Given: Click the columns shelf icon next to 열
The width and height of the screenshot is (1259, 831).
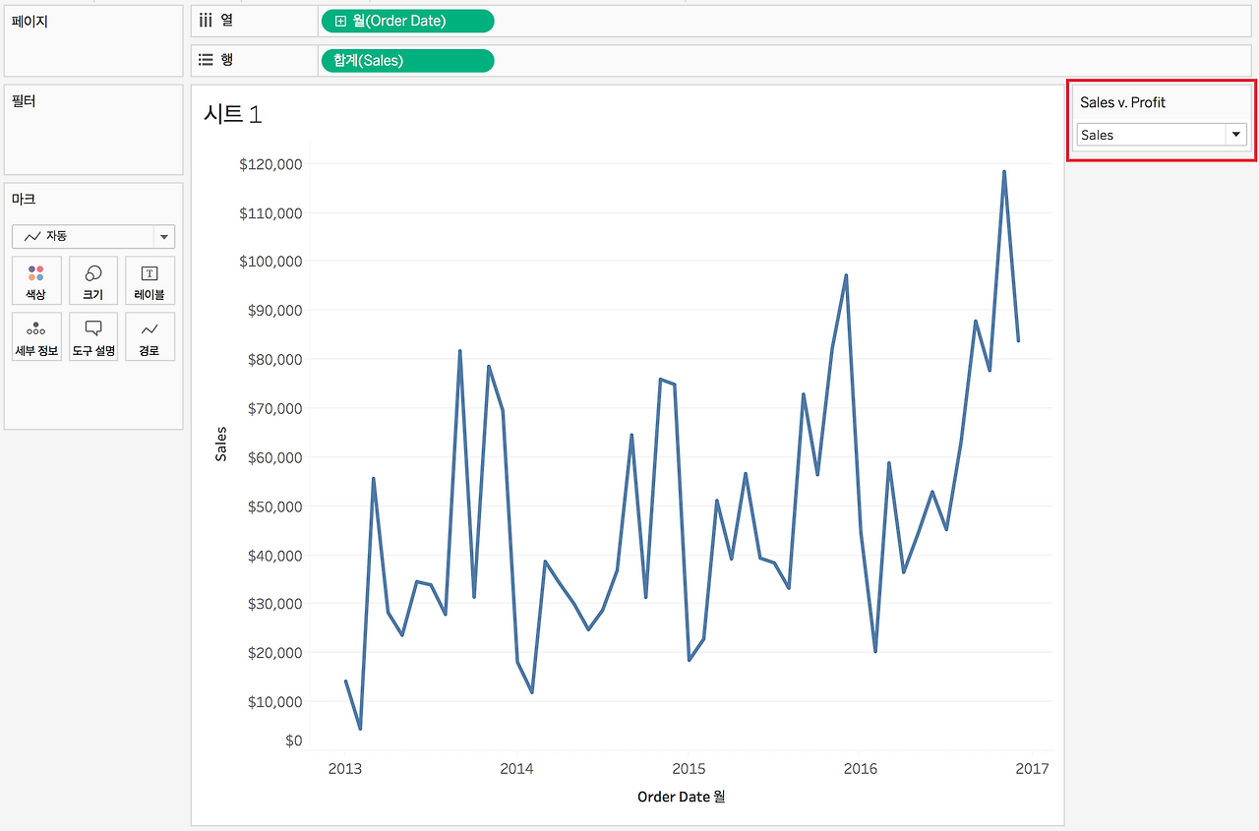Looking at the screenshot, I should point(206,21).
